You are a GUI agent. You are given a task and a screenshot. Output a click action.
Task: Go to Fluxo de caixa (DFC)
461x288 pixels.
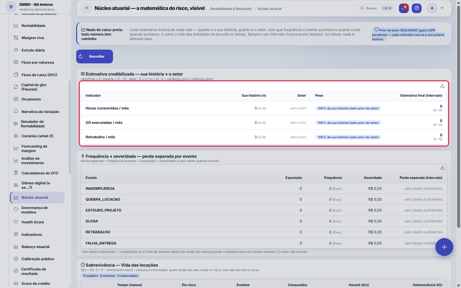(x=37, y=75)
